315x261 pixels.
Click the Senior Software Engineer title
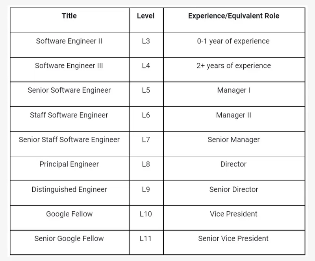pyautogui.click(x=69, y=90)
